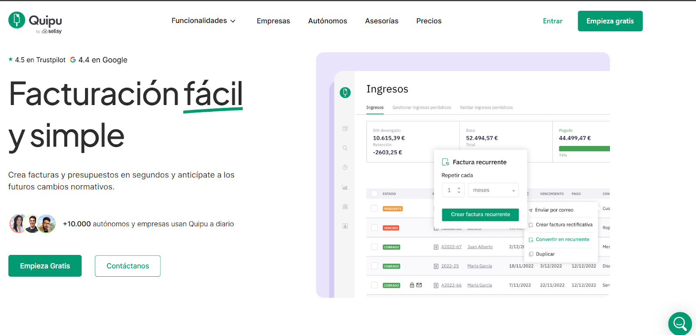Click the envelope icon in row A2022-66
The image size is (696, 335).
pos(419,285)
